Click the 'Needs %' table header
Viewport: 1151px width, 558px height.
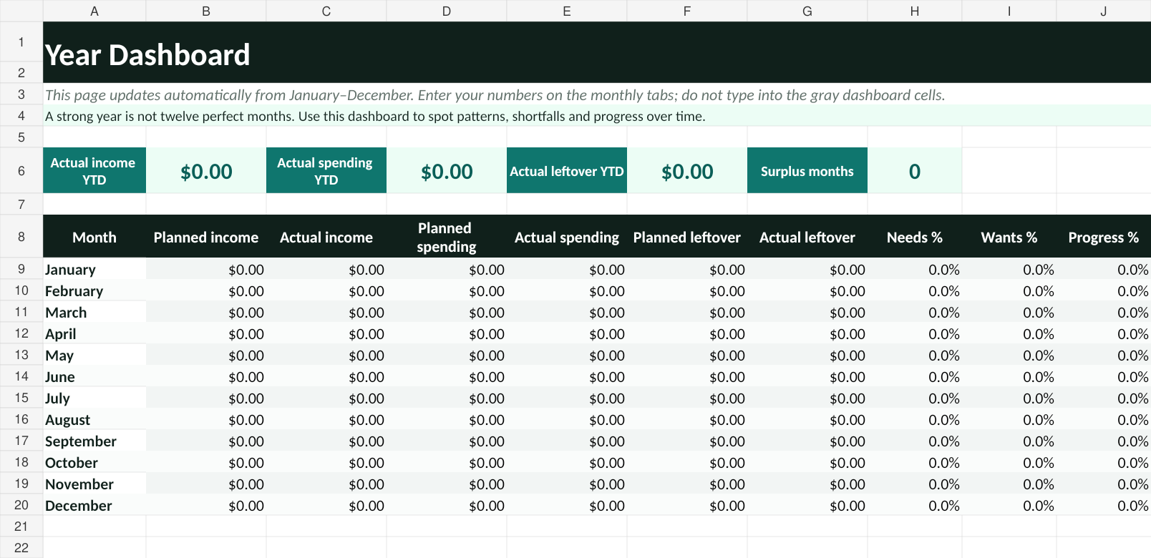click(915, 237)
